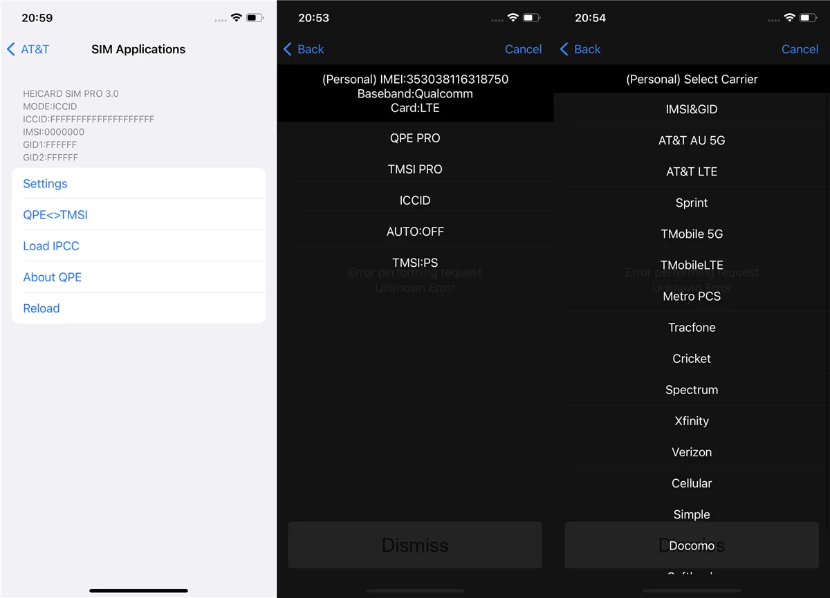830x598 pixels.
Task: Choose Load IPCC entry
Action: point(138,246)
